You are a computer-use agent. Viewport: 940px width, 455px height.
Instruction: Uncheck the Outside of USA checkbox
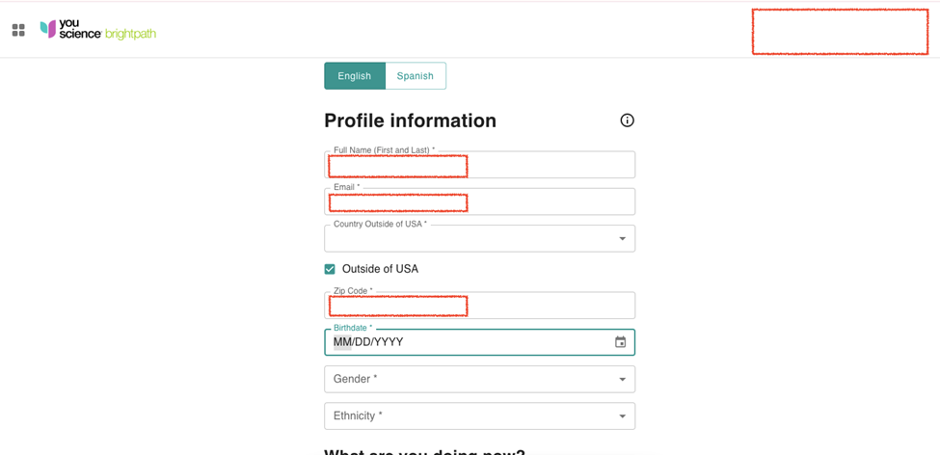tap(330, 269)
